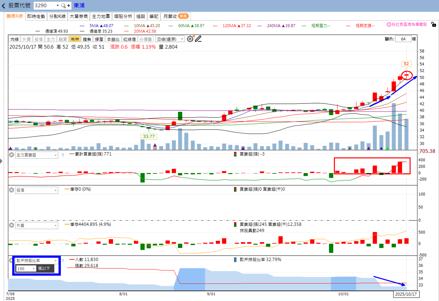The image size is (439, 301).
Task: Expand the left side panel arrow
Action: pyautogui.click(x=1, y=162)
